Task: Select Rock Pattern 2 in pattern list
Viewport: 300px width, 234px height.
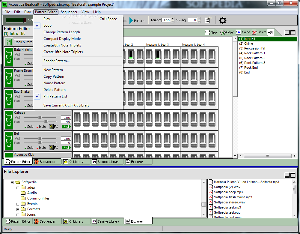Action: click(252, 58)
